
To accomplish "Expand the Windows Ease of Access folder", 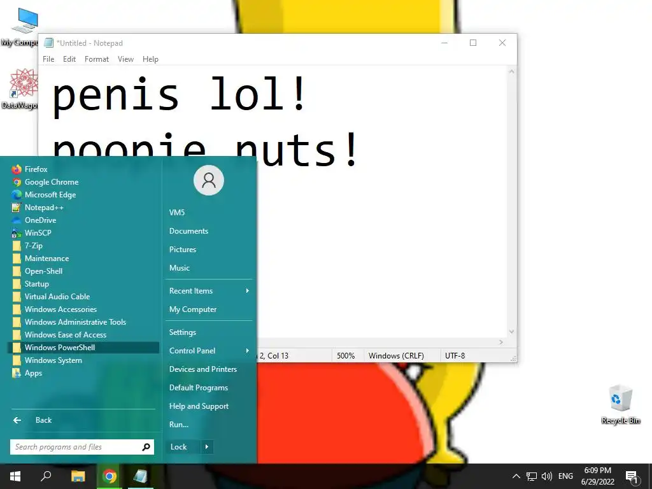I will (x=83, y=335).
